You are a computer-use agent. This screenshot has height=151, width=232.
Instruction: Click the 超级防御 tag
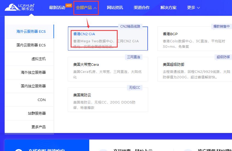[223, 57]
